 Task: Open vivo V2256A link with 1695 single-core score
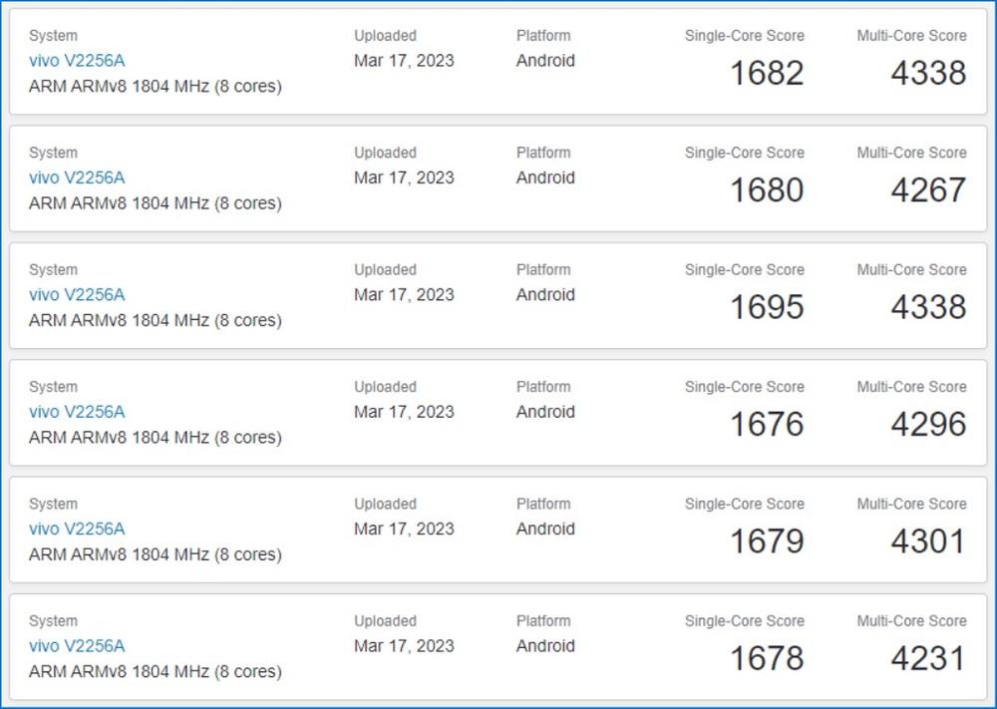pyautogui.click(x=77, y=294)
